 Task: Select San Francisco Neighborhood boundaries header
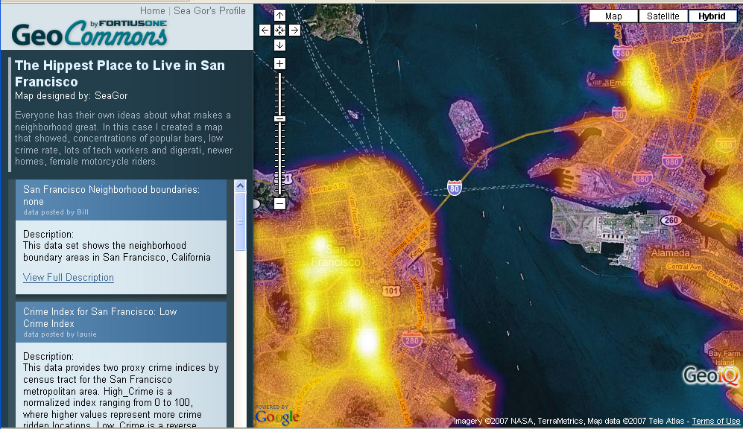point(121,200)
